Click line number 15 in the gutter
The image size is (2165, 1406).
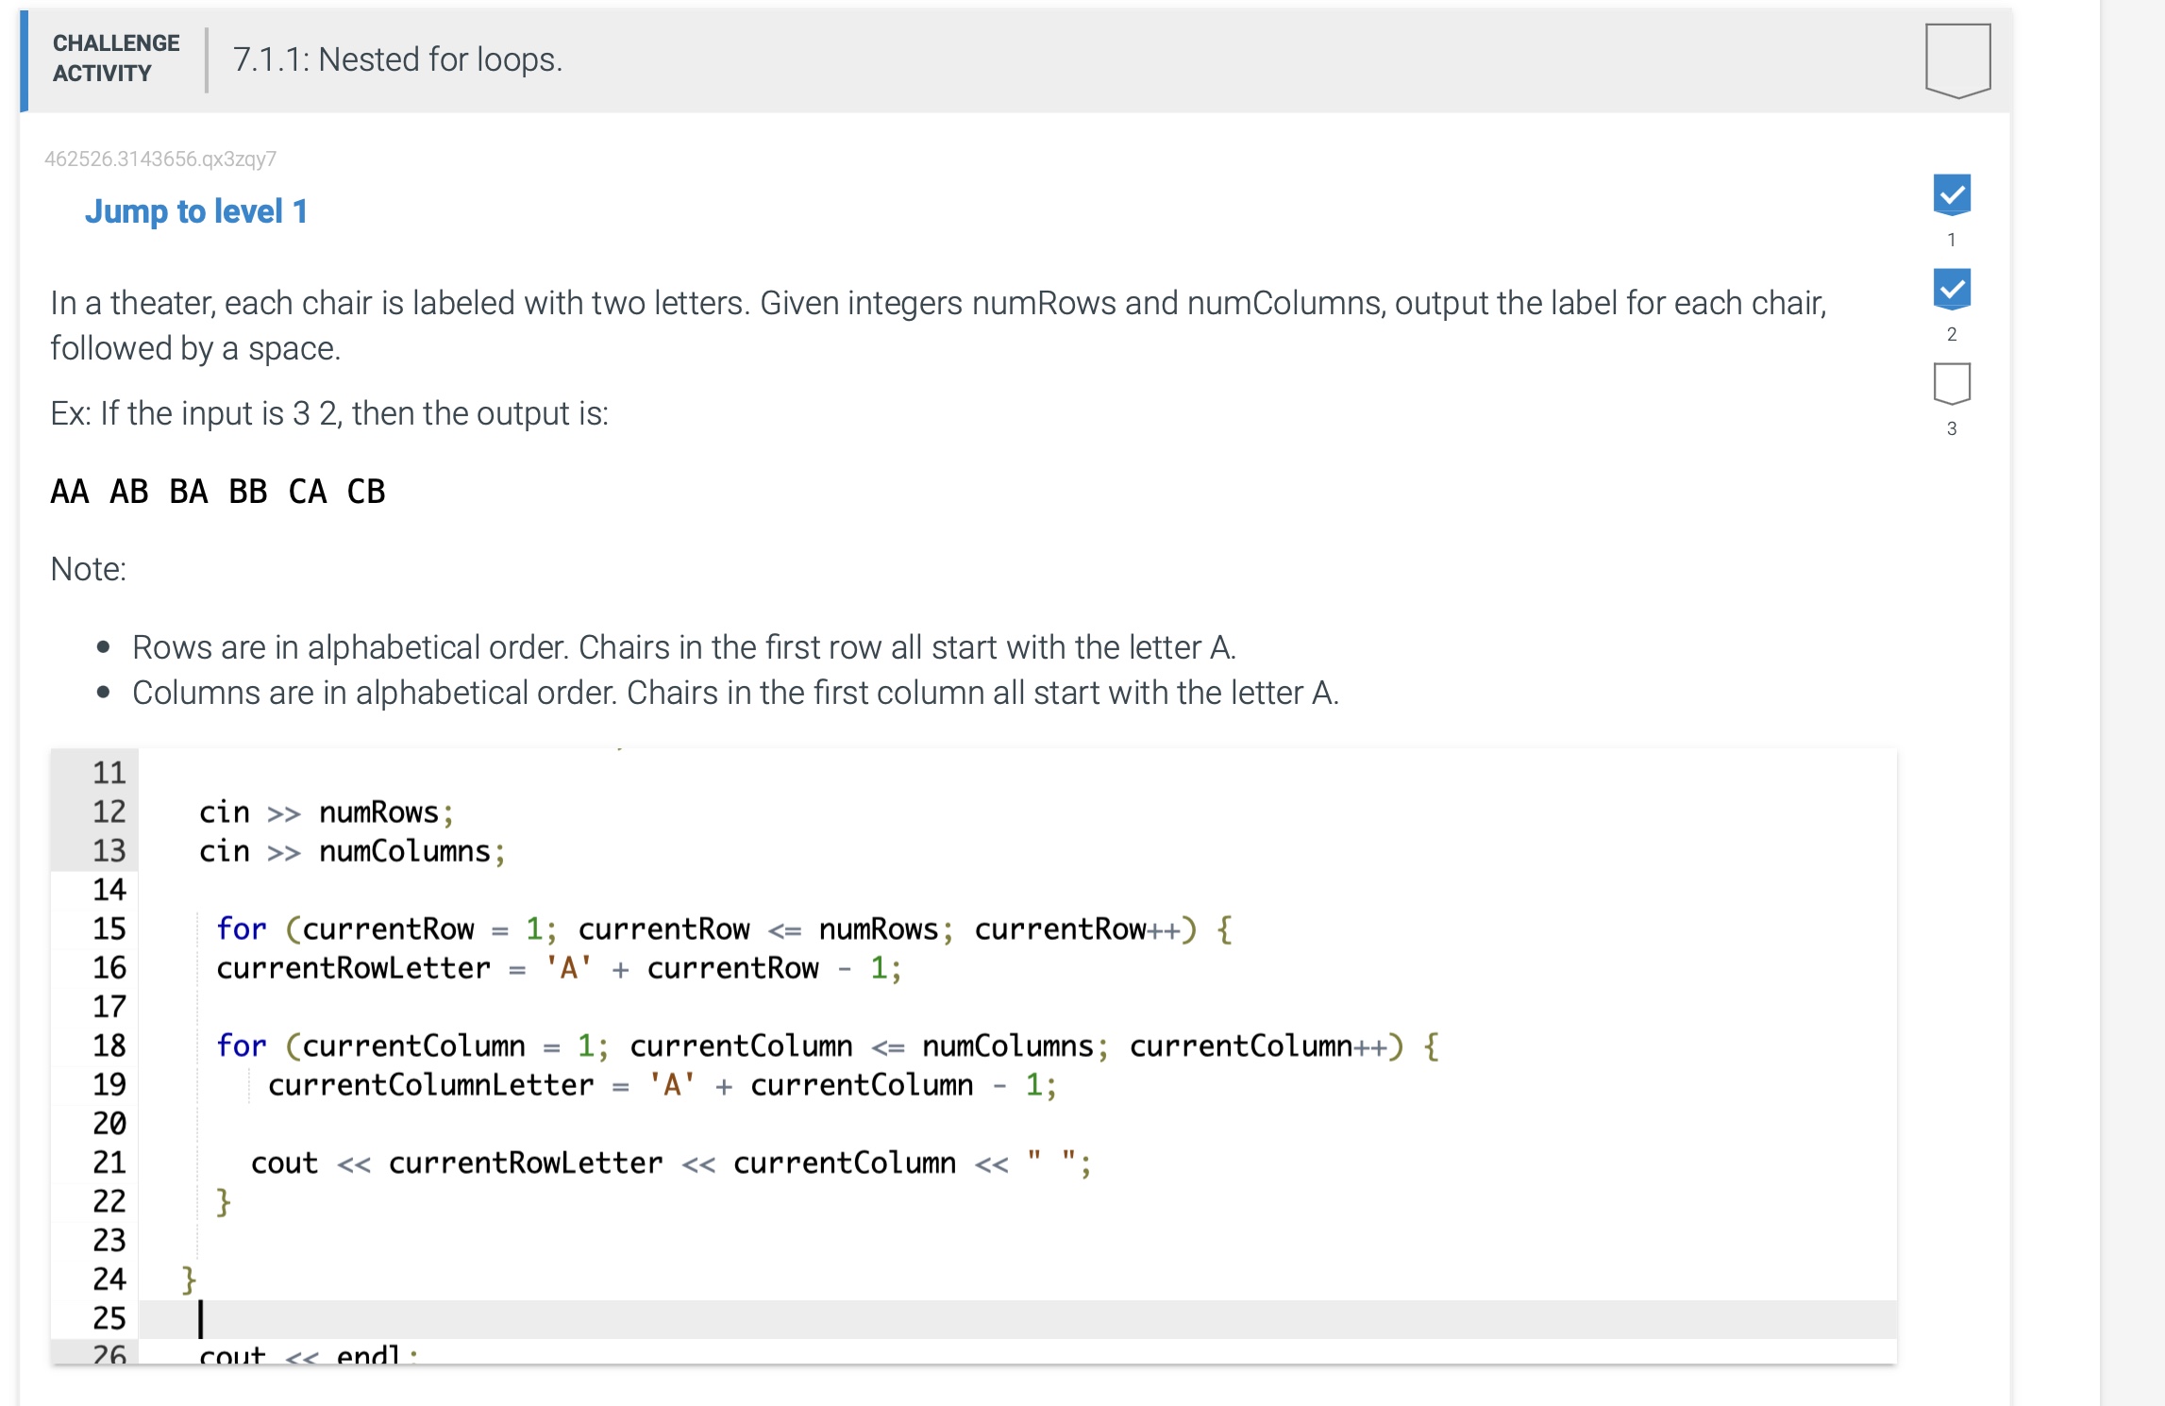click(109, 929)
